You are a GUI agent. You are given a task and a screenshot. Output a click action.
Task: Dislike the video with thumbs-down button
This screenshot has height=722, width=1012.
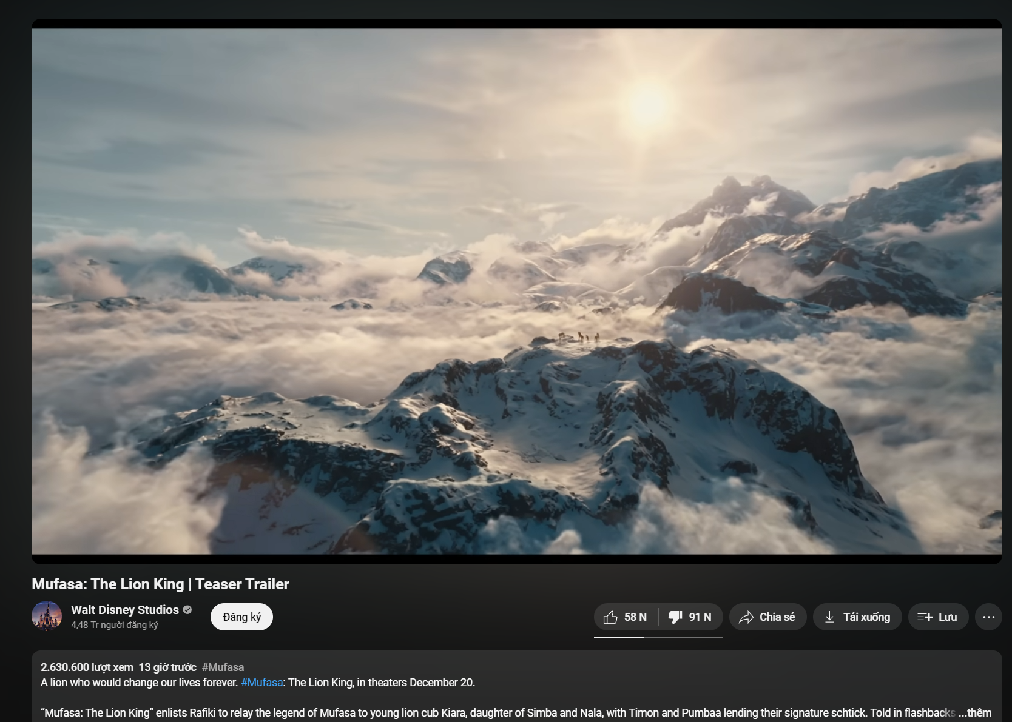(690, 617)
